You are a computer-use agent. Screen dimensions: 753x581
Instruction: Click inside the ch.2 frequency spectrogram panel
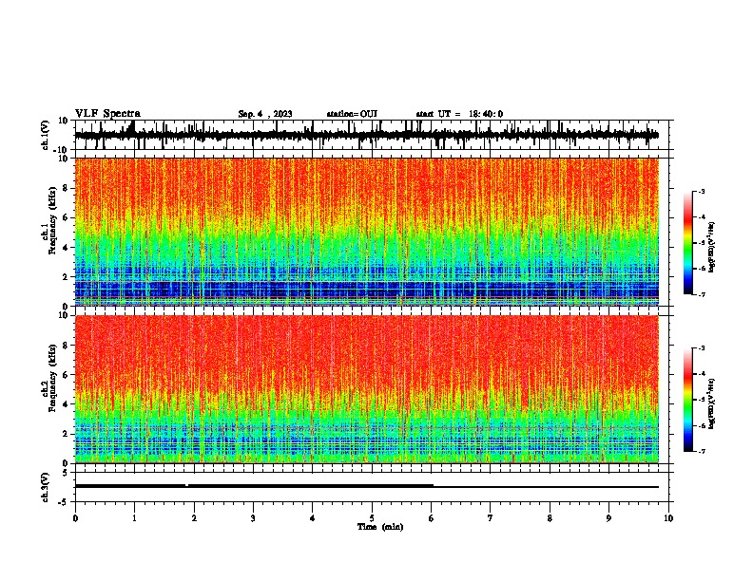pos(367,389)
